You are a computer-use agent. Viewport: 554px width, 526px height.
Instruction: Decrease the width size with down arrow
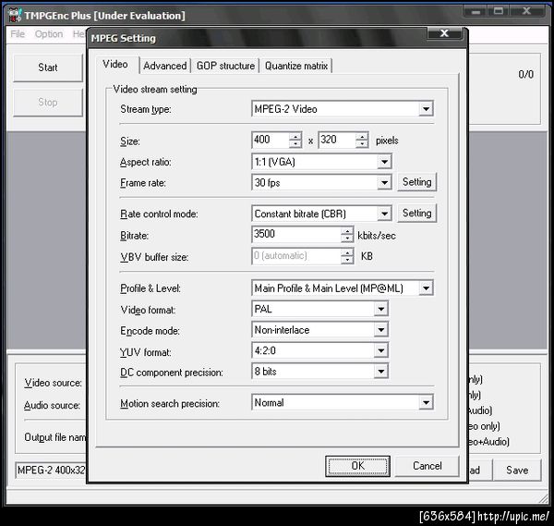(x=295, y=144)
